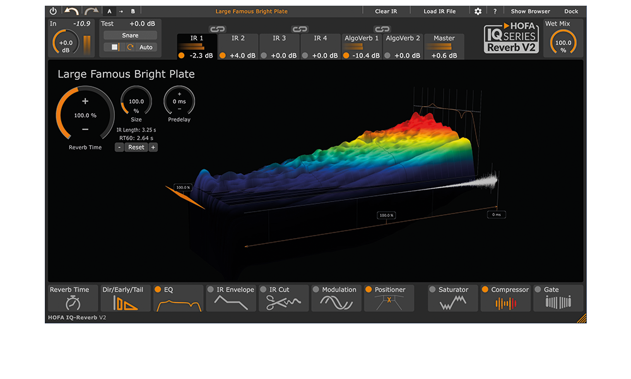Enable the Gate power dot
The height and width of the screenshot is (379, 631).
point(538,289)
